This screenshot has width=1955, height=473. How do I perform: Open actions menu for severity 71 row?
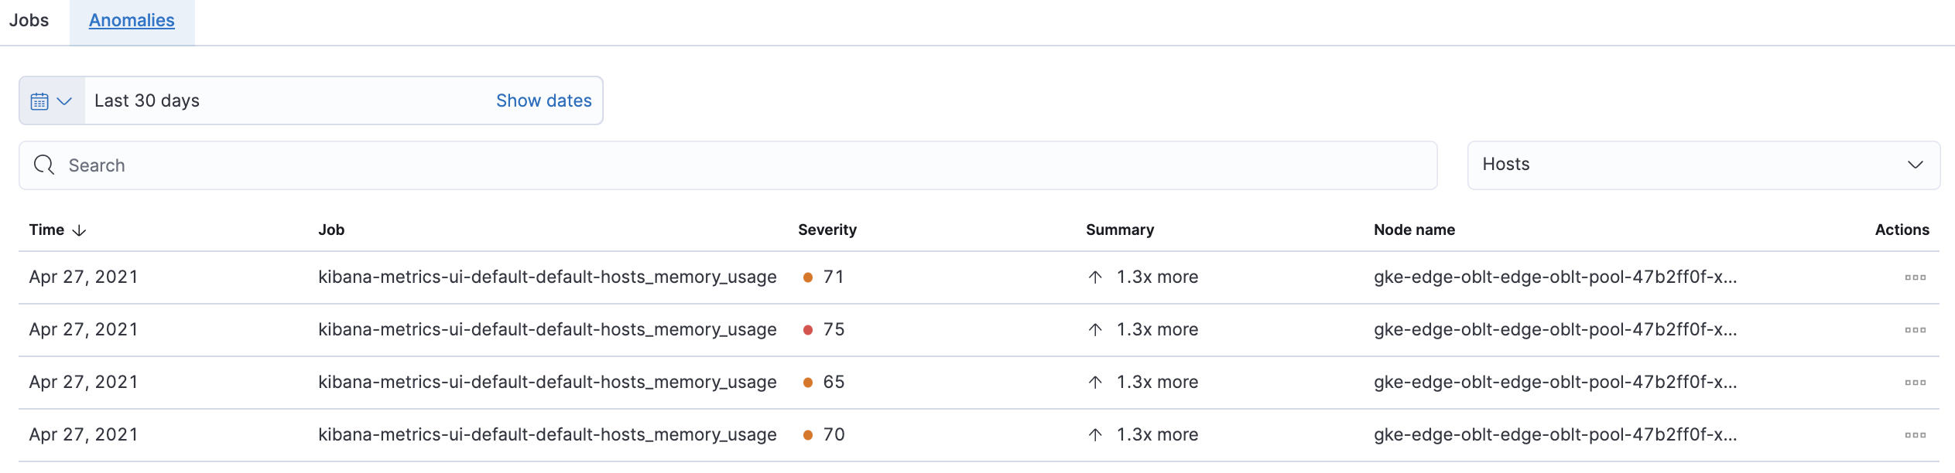click(1916, 277)
